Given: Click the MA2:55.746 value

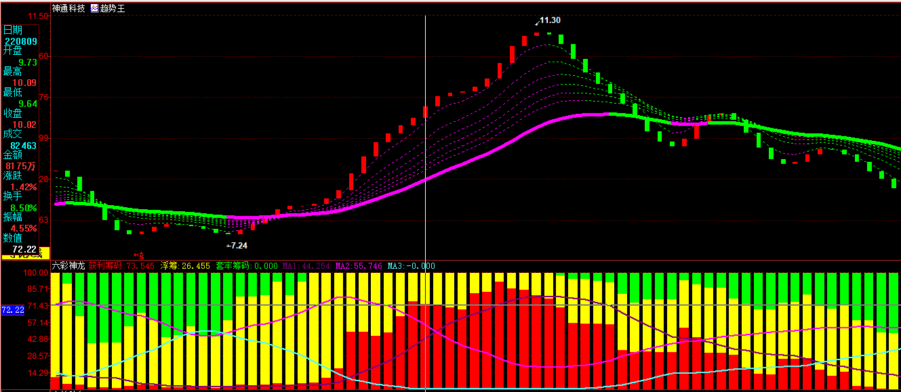Looking at the screenshot, I should coord(359,266).
